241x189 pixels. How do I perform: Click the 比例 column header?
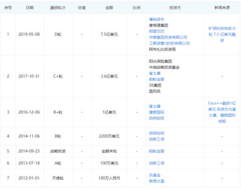137,8
